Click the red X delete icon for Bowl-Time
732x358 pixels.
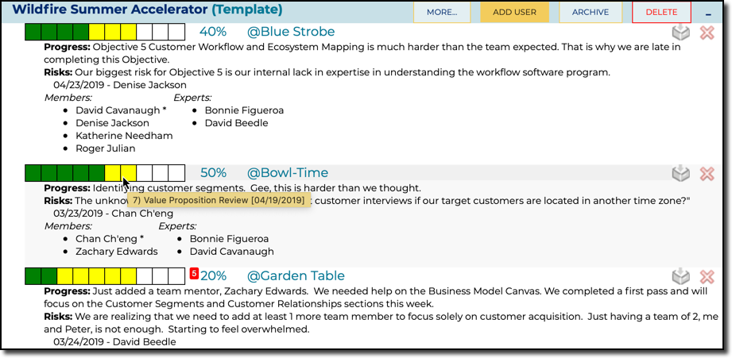point(707,173)
